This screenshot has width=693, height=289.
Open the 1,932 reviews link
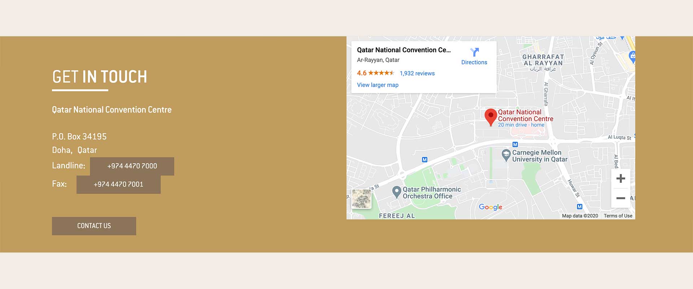(417, 73)
